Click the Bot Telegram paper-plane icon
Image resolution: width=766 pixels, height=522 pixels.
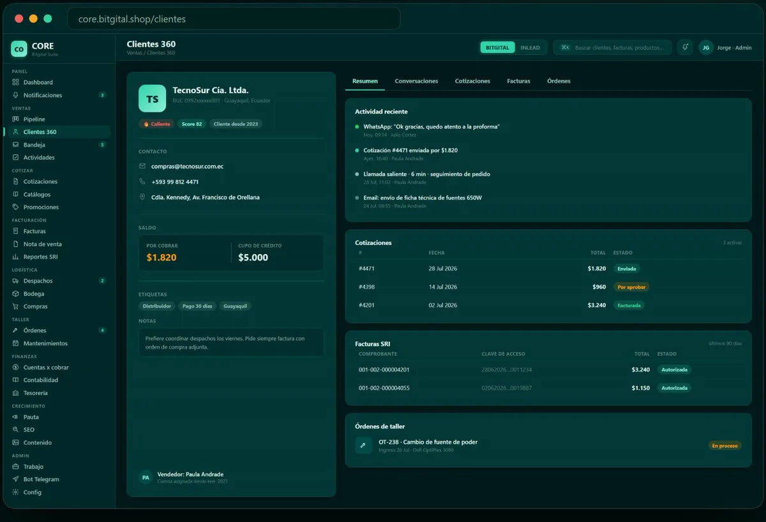click(16, 479)
